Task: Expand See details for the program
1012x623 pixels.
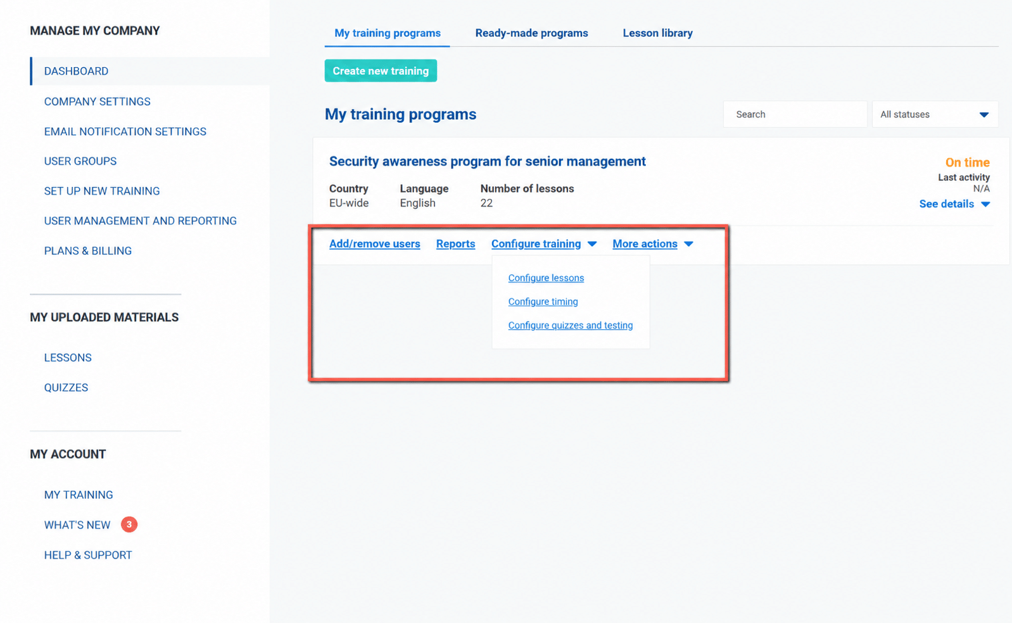Action: [954, 204]
